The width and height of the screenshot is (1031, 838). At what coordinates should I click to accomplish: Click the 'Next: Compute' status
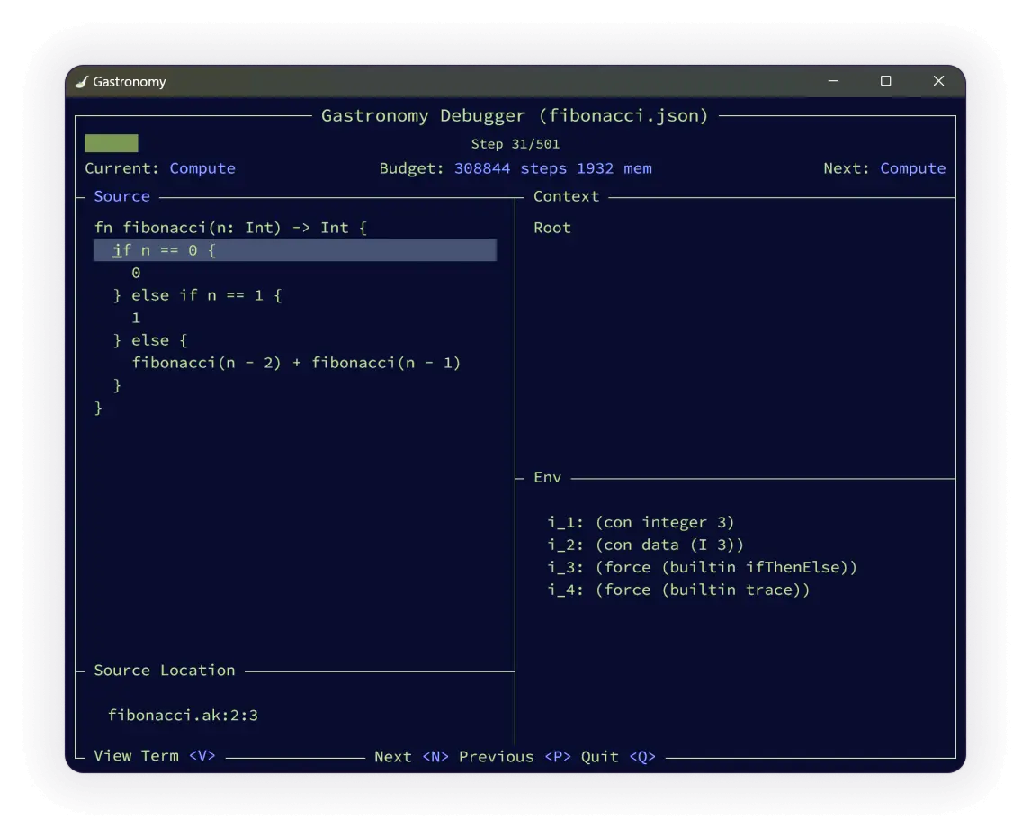pos(884,168)
